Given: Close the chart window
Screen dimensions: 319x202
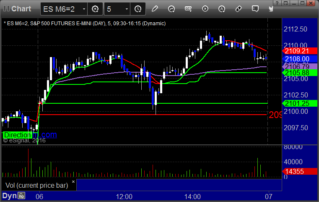Looking at the screenshot, I should point(311,3).
